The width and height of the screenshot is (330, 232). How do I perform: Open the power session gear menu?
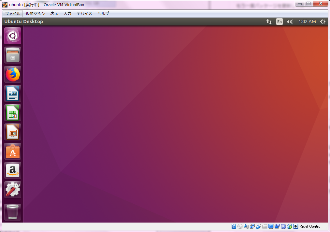[x=323, y=22]
